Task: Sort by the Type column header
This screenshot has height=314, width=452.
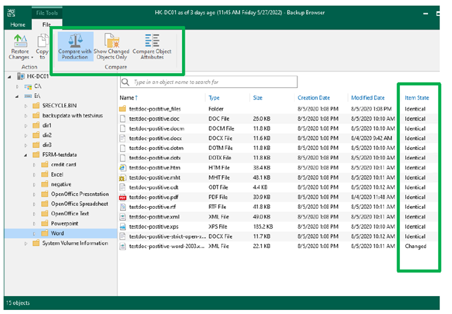Action: point(214,98)
